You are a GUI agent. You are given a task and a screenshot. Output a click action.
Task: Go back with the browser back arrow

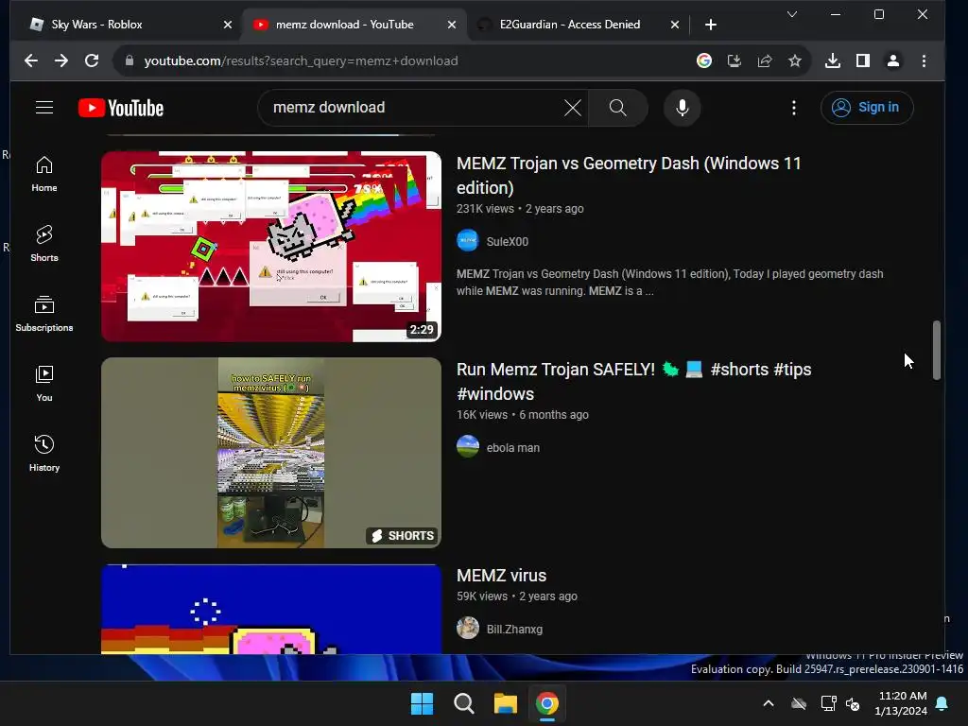31,60
